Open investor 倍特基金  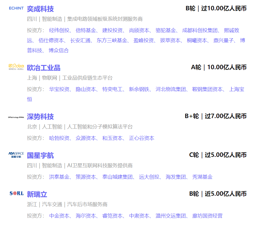[x=86, y=30]
